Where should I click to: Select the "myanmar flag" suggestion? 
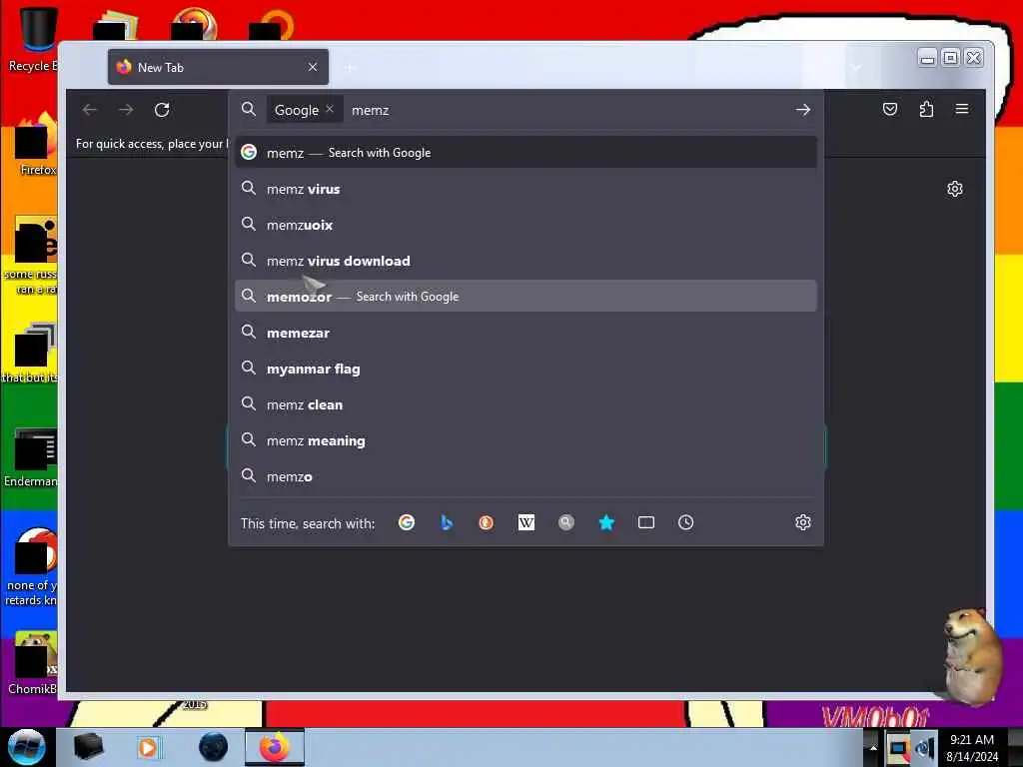coord(525,369)
